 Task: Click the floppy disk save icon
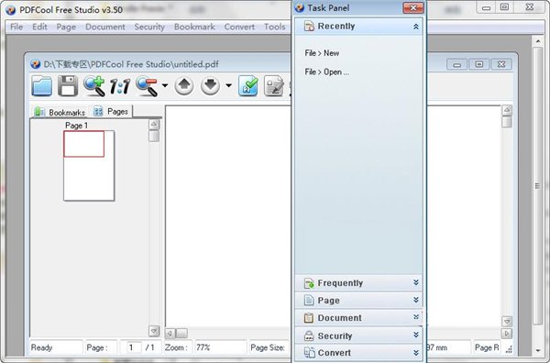(67, 86)
